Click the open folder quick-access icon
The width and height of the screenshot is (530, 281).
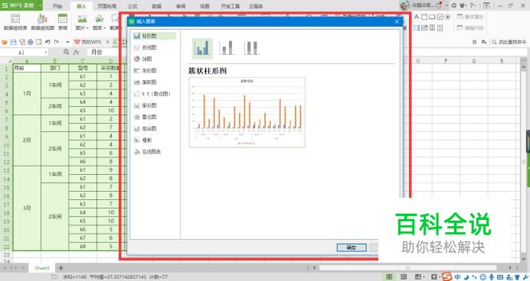pos(5,42)
